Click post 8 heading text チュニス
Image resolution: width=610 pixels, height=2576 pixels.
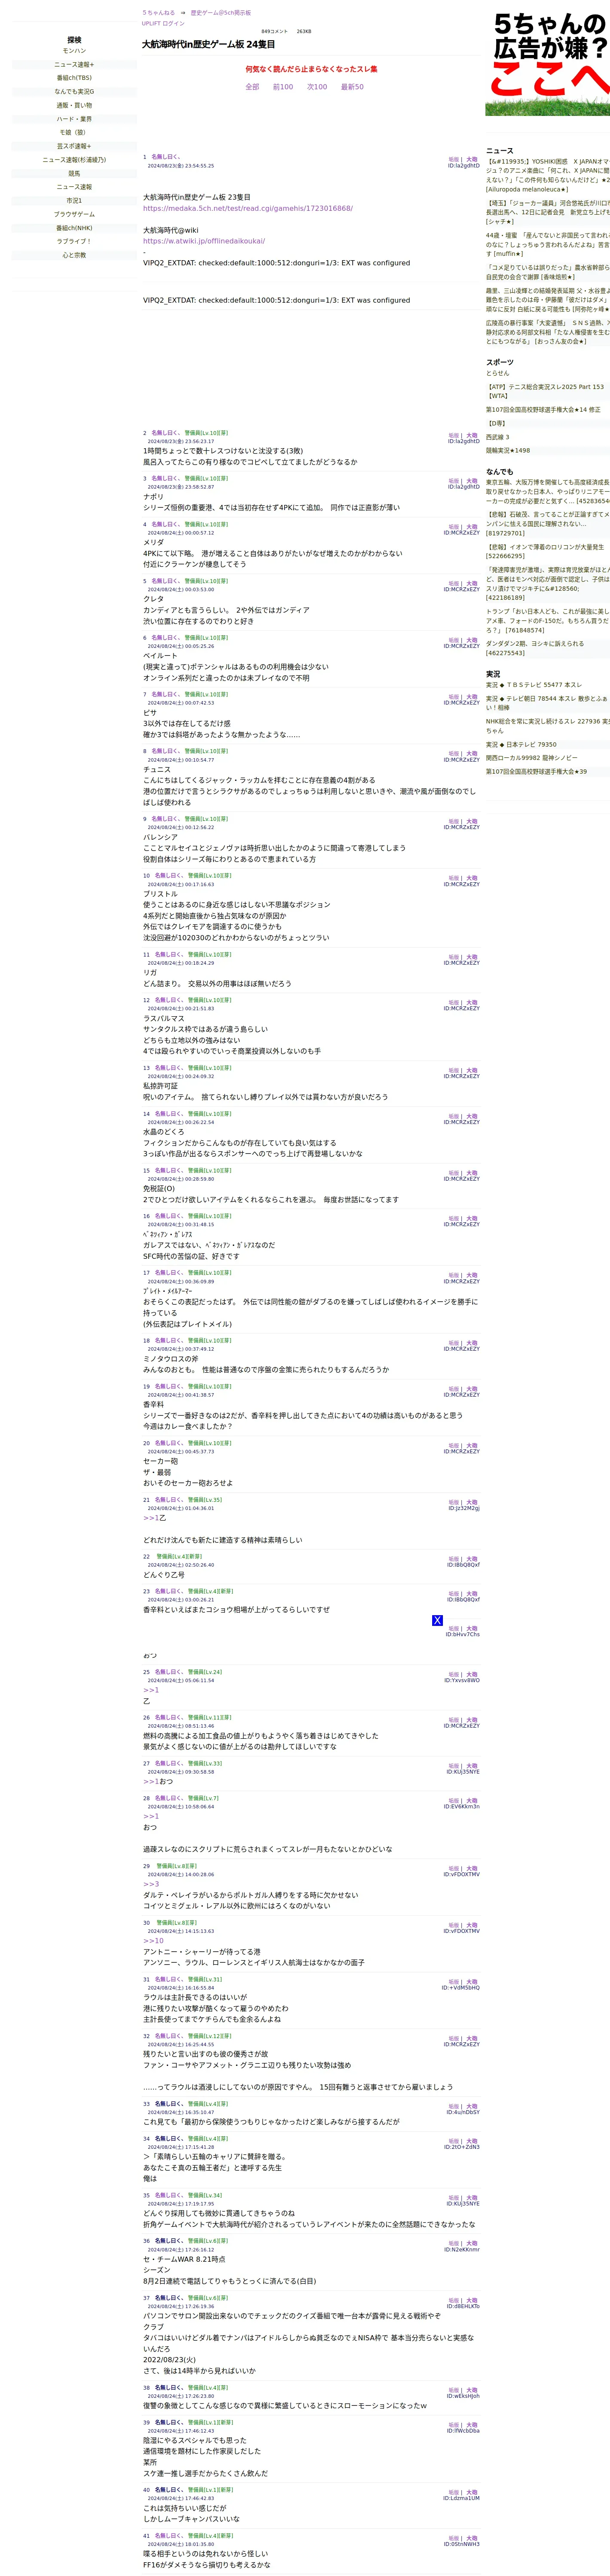click(157, 770)
